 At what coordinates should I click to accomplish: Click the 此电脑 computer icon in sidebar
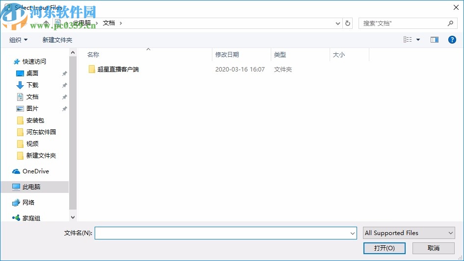click(x=16, y=187)
